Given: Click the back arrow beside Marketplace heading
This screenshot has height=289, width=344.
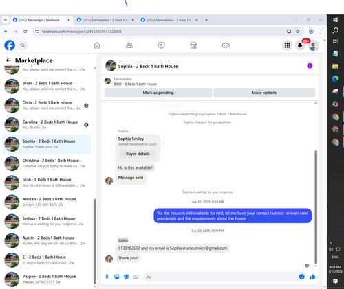Looking at the screenshot, I should (8, 60).
